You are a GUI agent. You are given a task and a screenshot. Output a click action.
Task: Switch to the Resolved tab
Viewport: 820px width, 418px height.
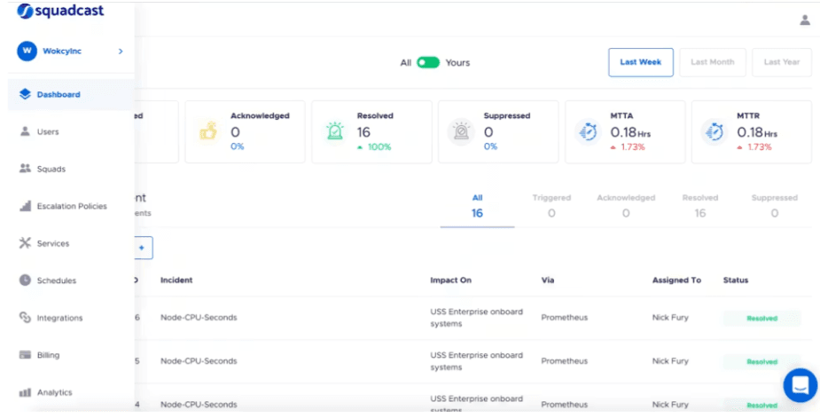coord(700,206)
